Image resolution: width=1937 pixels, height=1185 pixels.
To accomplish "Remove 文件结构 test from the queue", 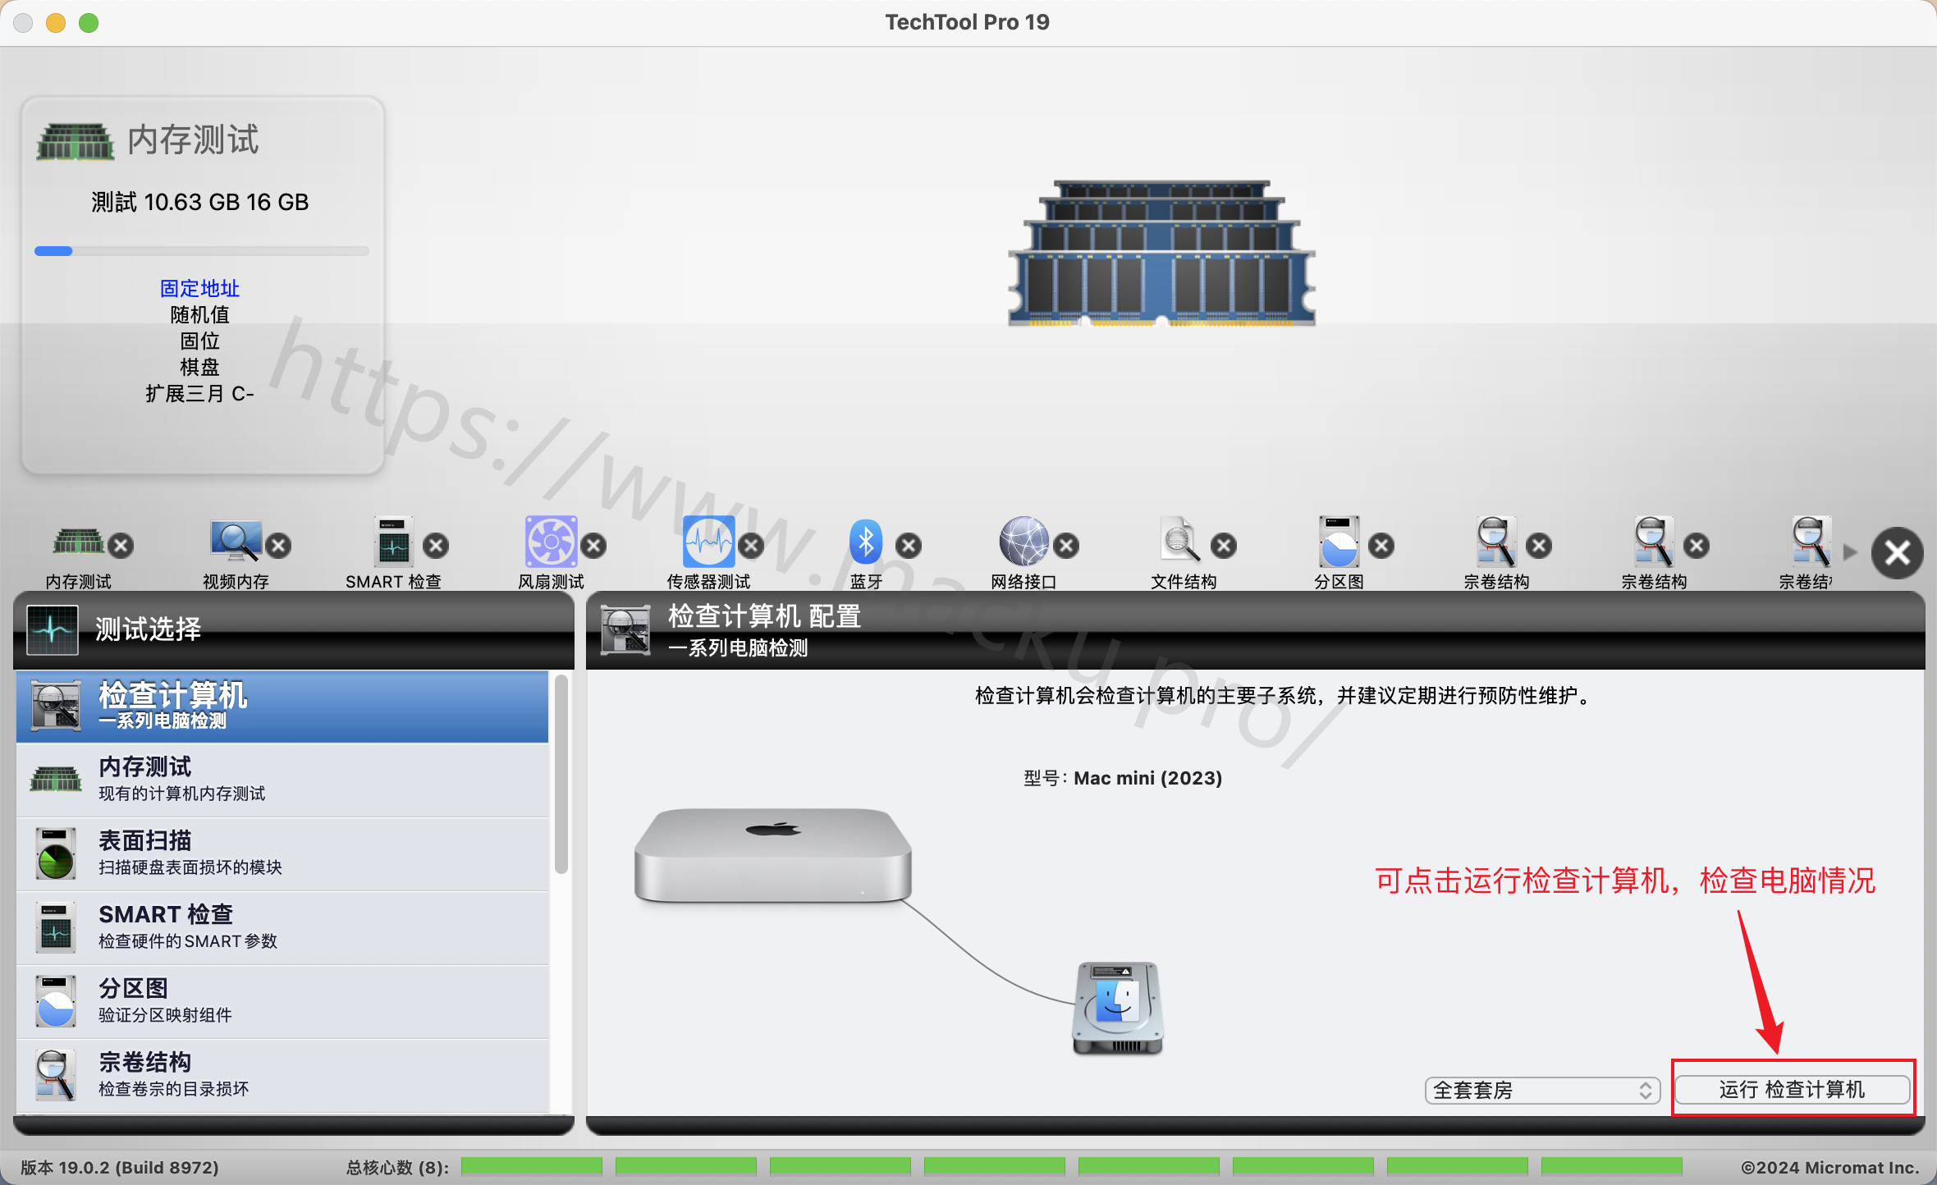I will 1224,546.
